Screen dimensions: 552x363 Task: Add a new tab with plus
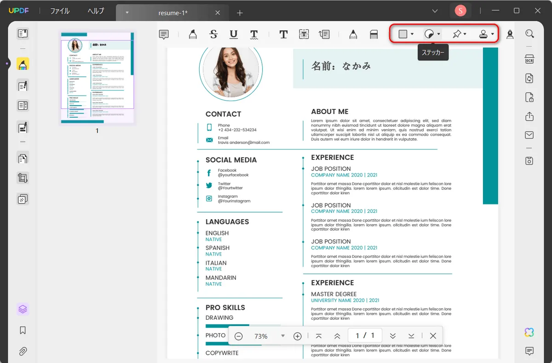pyautogui.click(x=240, y=13)
